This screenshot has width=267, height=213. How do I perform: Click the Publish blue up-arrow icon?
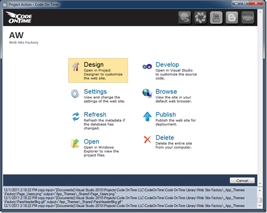(x=147, y=116)
